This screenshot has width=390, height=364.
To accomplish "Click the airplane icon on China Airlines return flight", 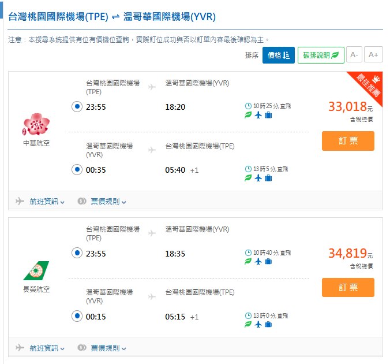I will pyautogui.click(x=258, y=178).
